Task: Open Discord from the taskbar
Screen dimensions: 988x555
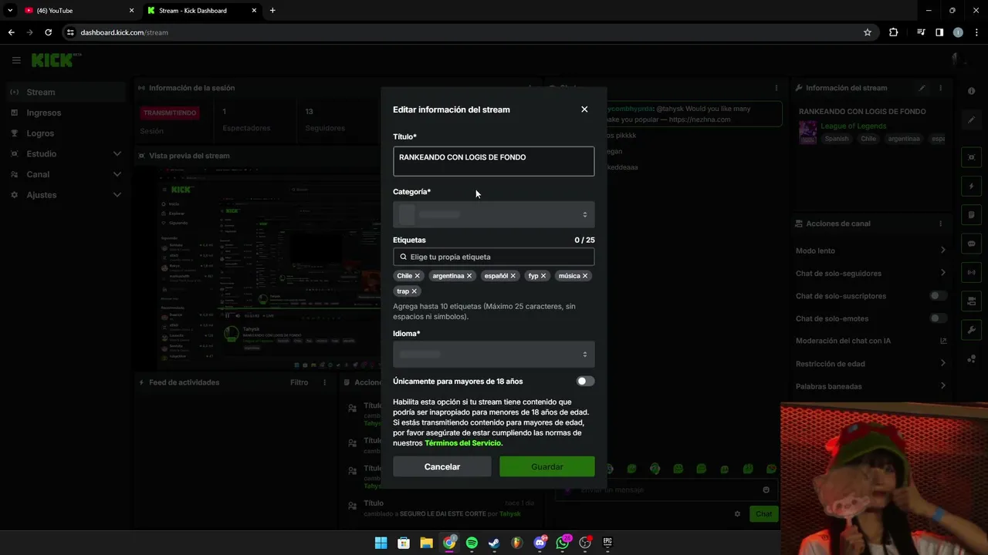Action: pos(540,543)
